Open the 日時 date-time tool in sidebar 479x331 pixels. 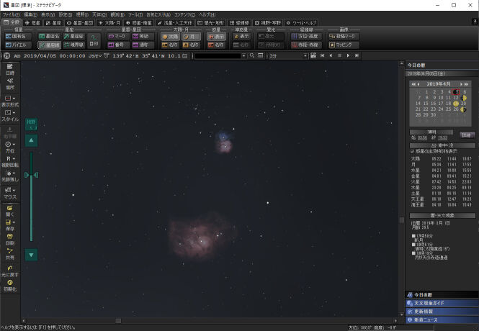click(x=10, y=69)
